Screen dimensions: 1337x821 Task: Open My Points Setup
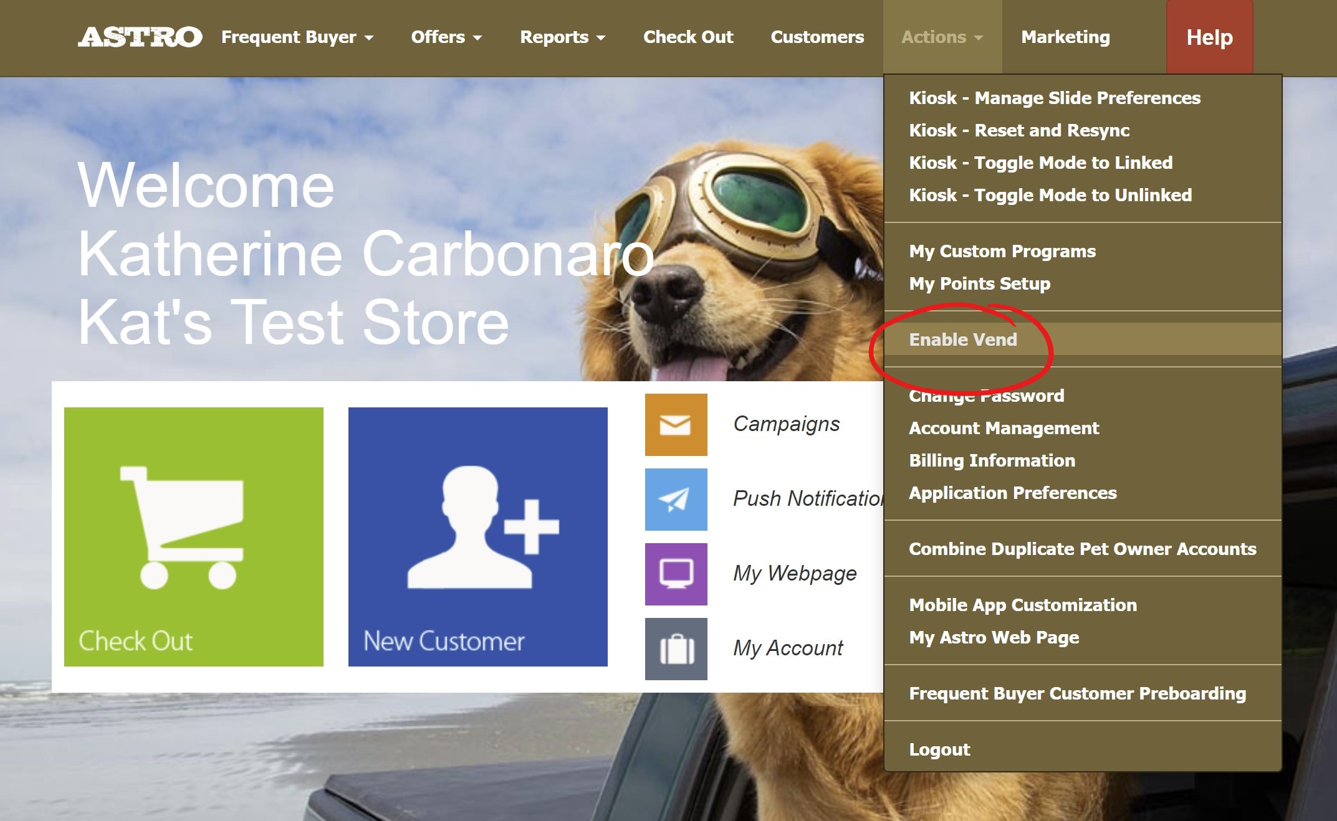coord(979,283)
